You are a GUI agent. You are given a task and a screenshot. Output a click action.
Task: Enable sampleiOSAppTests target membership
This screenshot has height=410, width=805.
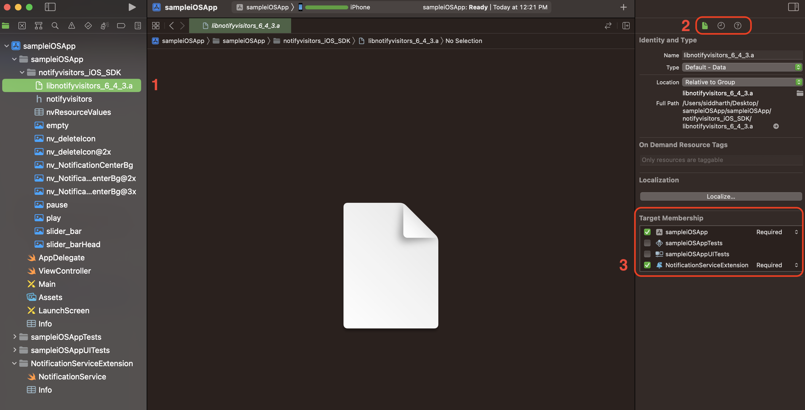pos(647,243)
